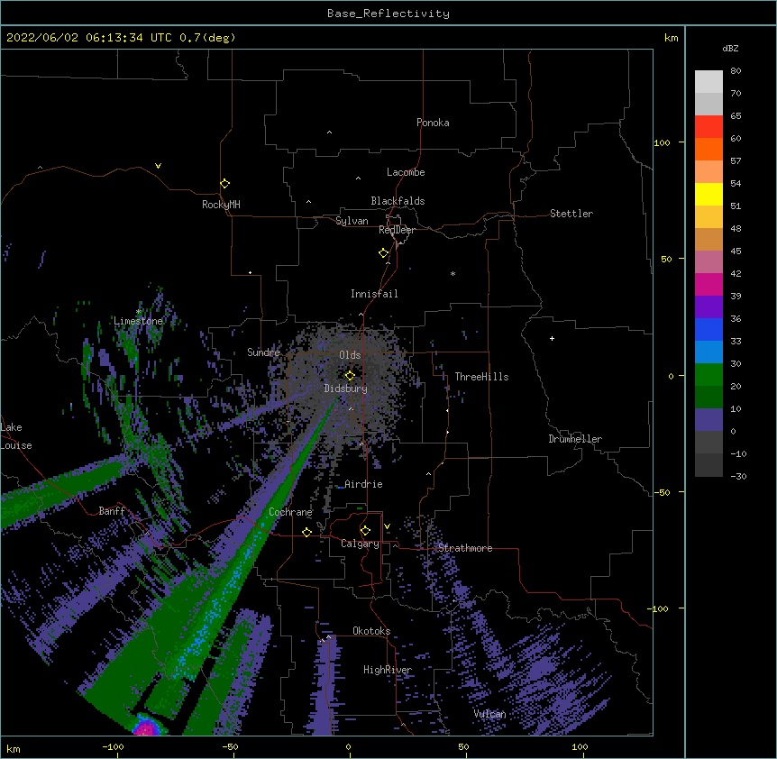Viewport: 777px width, 759px height.
Task: Select the Drumheller label
Action: tap(575, 439)
